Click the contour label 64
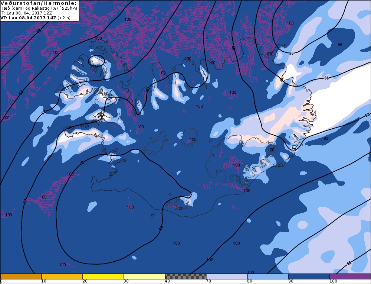The width and height of the screenshot is (371, 284). click(x=43, y=113)
